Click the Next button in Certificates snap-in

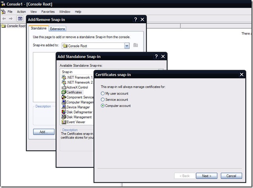tap(207, 176)
